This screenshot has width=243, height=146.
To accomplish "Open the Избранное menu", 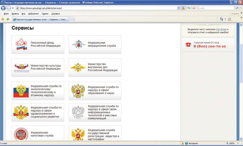I will tap(33, 14).
